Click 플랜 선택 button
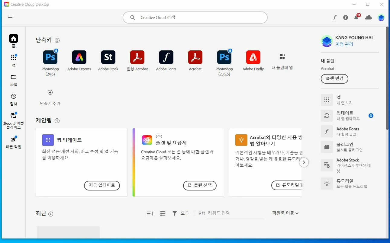Image resolution: width=390 pixels, height=243 pixels. 200,186
